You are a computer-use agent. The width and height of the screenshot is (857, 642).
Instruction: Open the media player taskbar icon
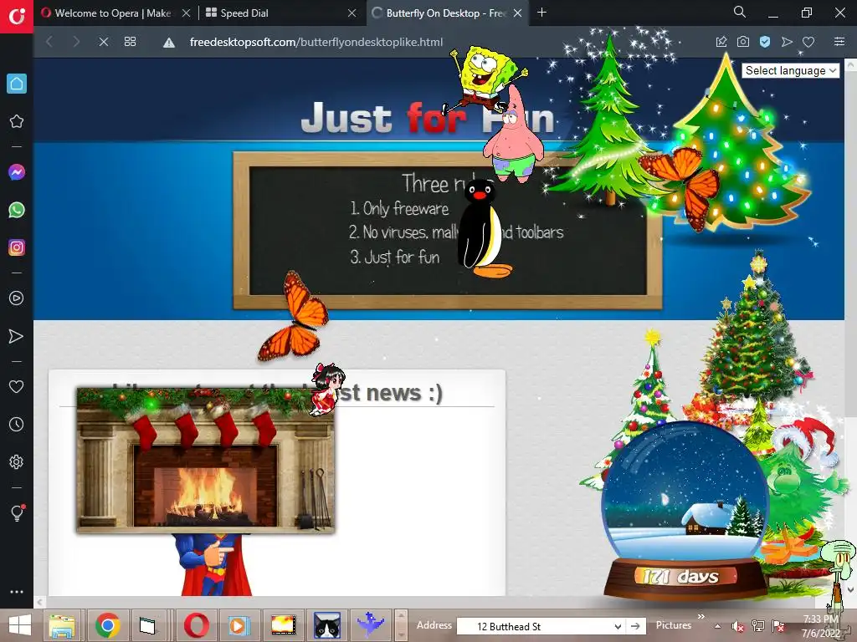pyautogui.click(x=239, y=625)
